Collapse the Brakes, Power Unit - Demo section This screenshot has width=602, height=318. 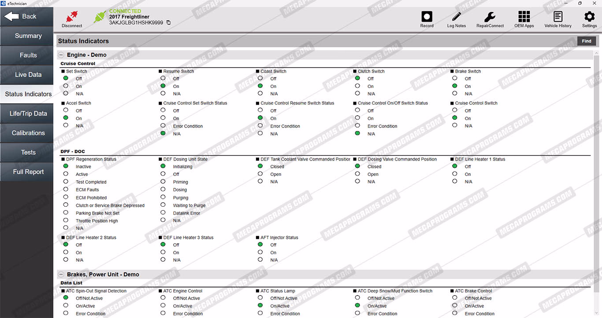[x=61, y=274]
